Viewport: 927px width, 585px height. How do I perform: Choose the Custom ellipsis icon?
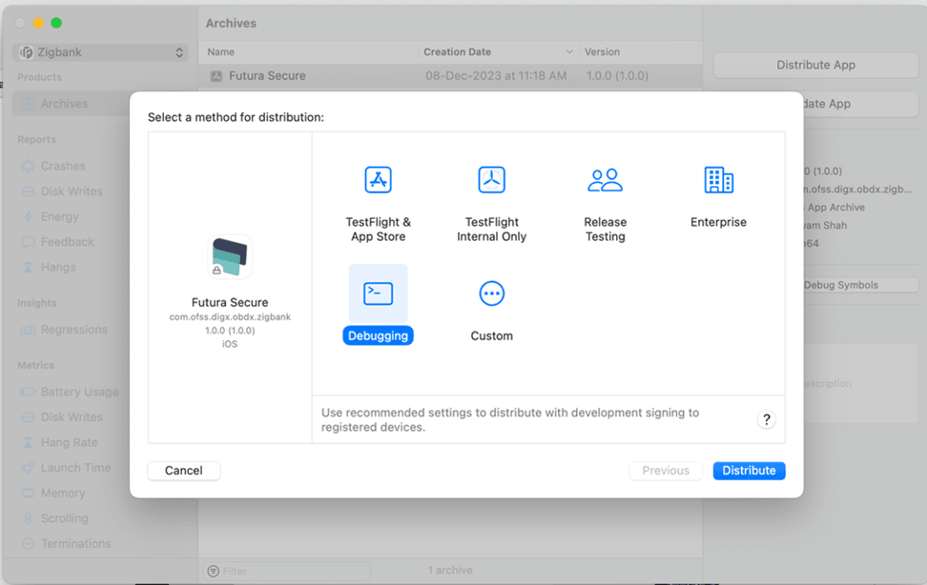click(491, 293)
